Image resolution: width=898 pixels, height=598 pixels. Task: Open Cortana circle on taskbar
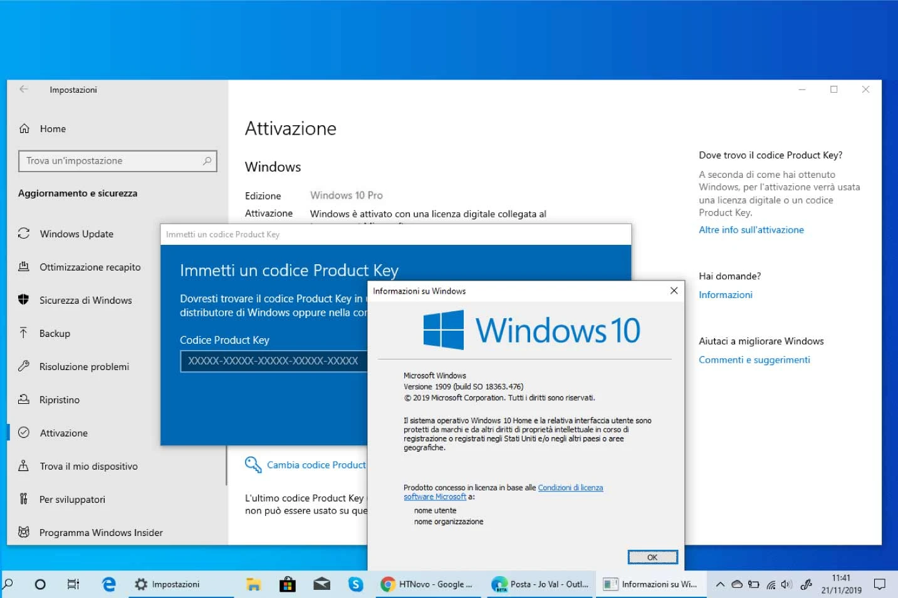tap(40, 584)
